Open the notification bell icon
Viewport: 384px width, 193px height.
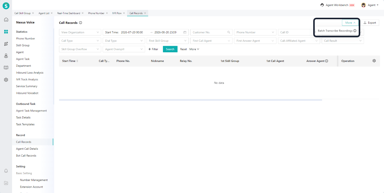pyautogui.click(x=6, y=171)
